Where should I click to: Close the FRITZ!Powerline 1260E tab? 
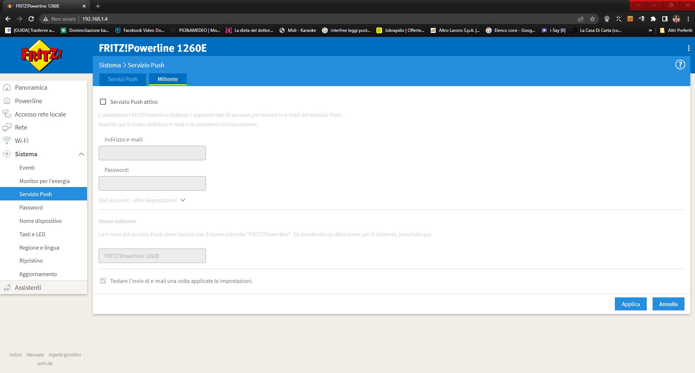pyautogui.click(x=84, y=6)
